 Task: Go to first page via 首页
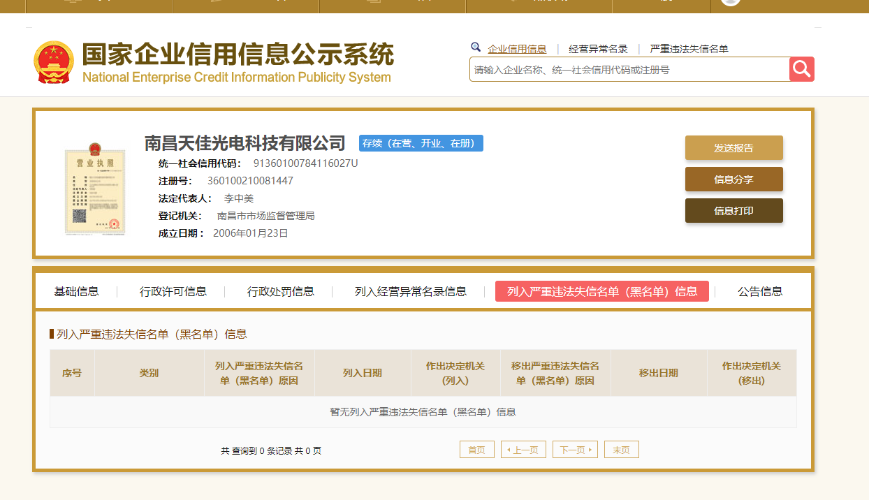(x=477, y=450)
